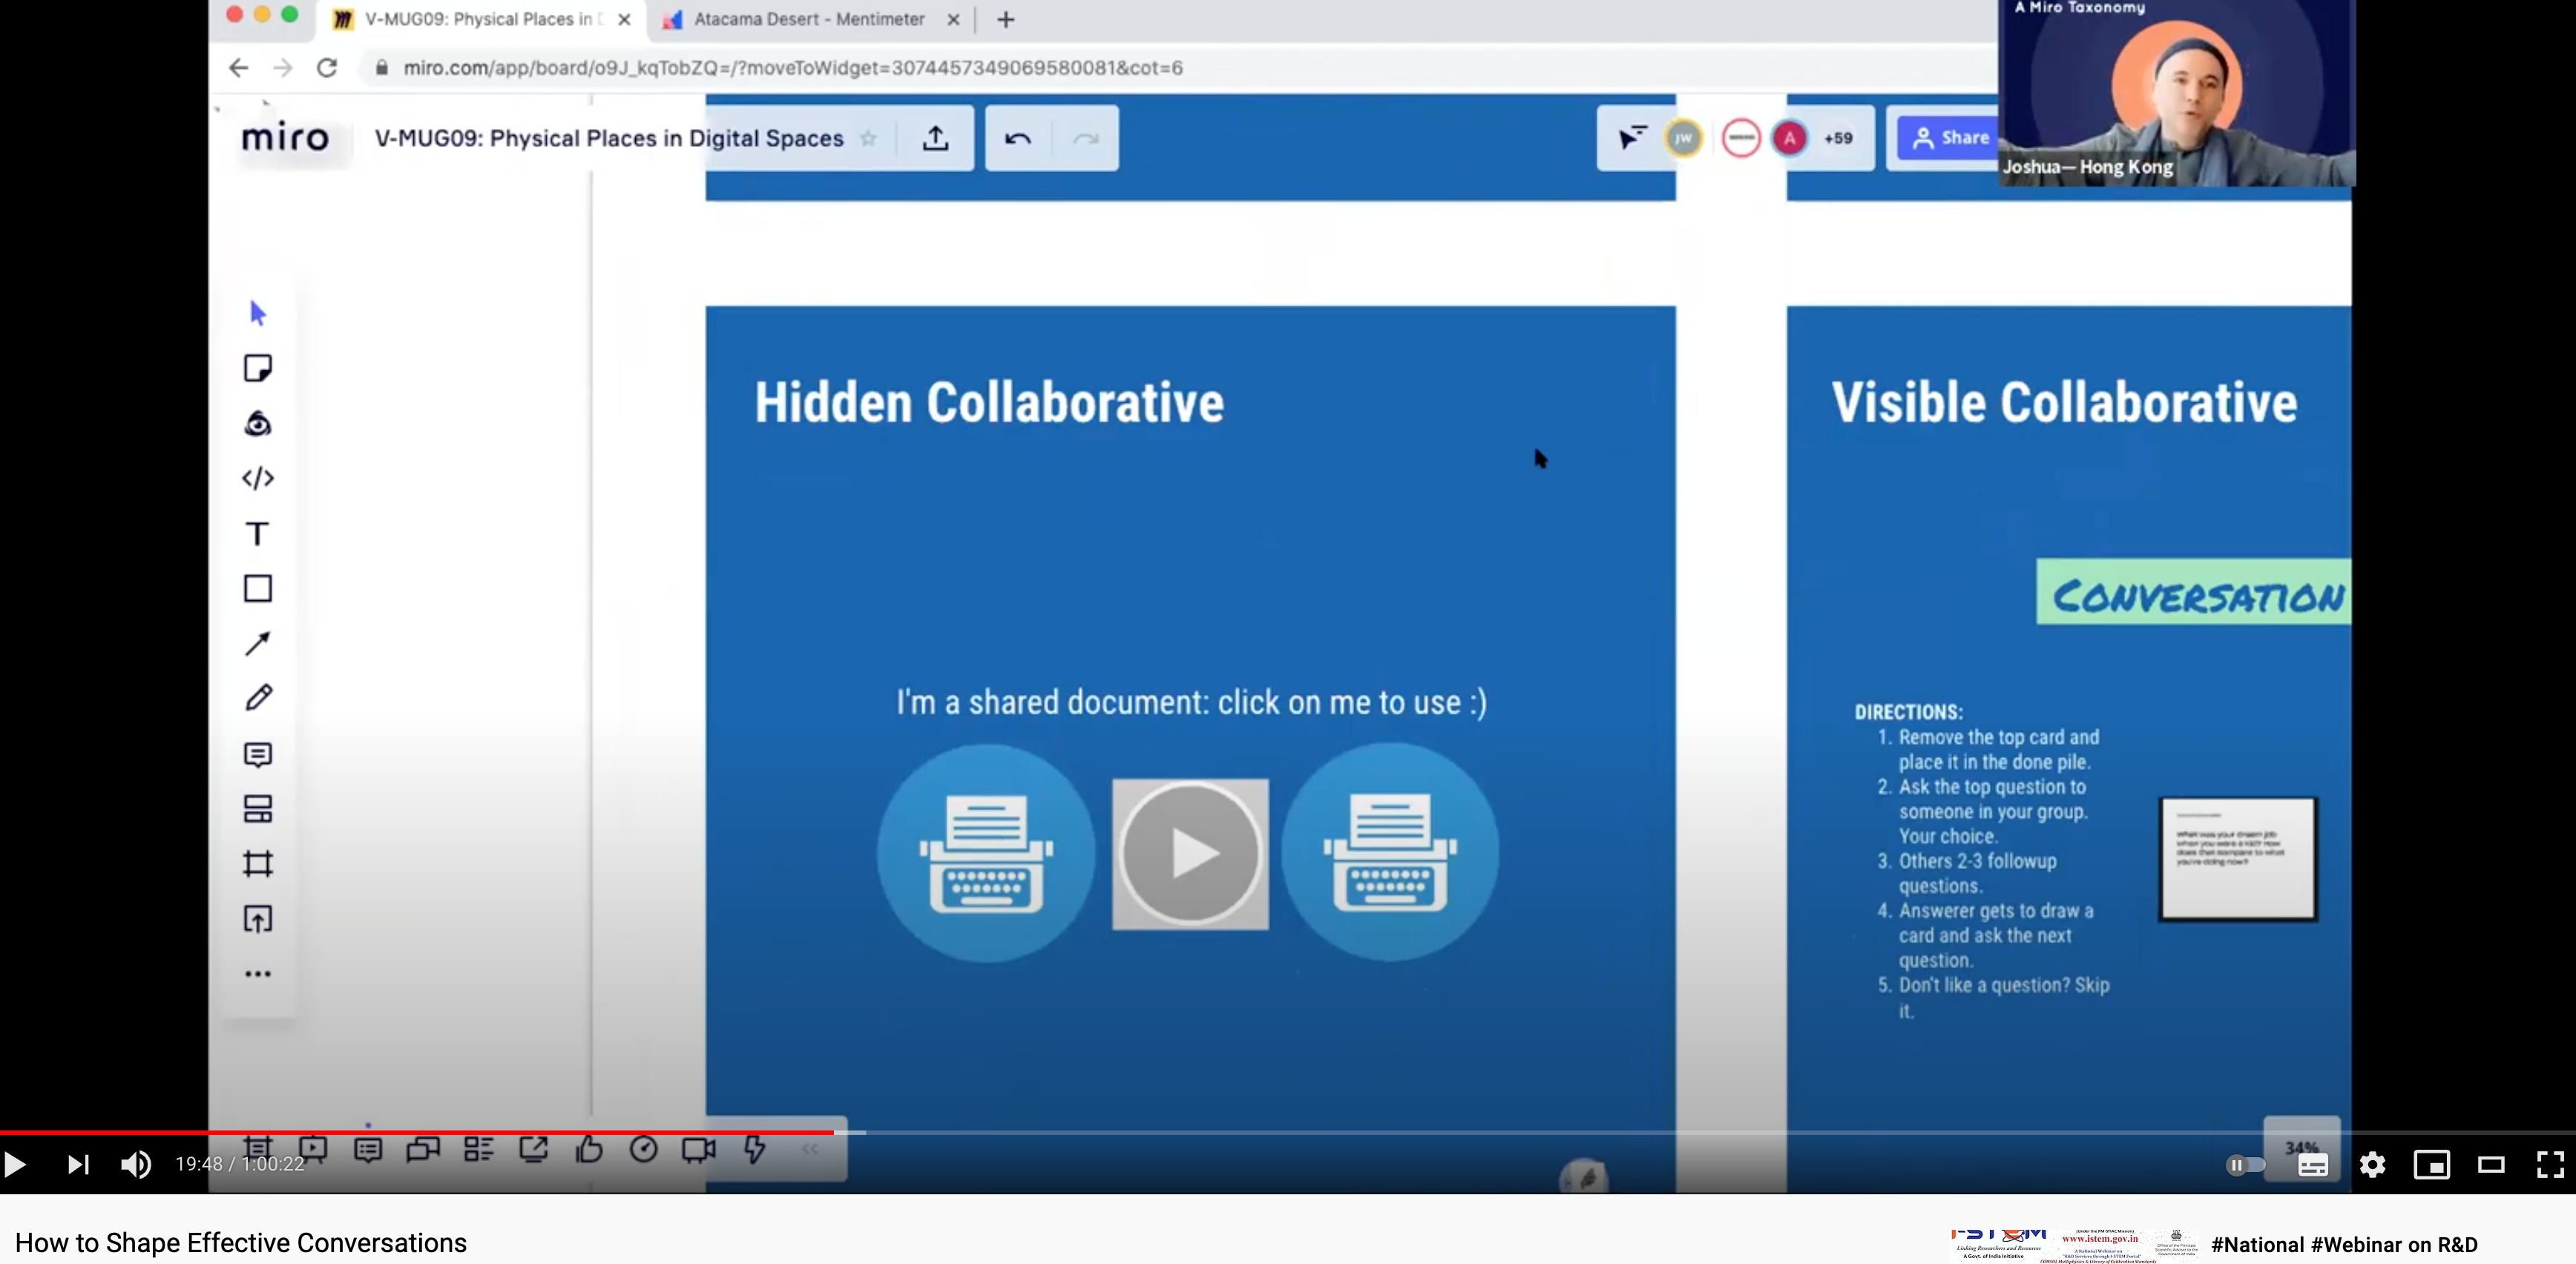Reload the page with refresh icon
Viewport: 2576px width, 1264px height.
[327, 68]
